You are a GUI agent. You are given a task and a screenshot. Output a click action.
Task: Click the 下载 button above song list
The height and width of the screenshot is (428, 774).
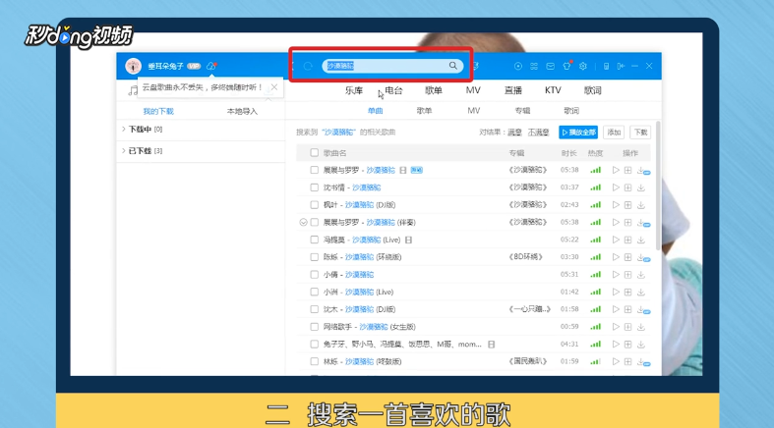pyautogui.click(x=640, y=132)
